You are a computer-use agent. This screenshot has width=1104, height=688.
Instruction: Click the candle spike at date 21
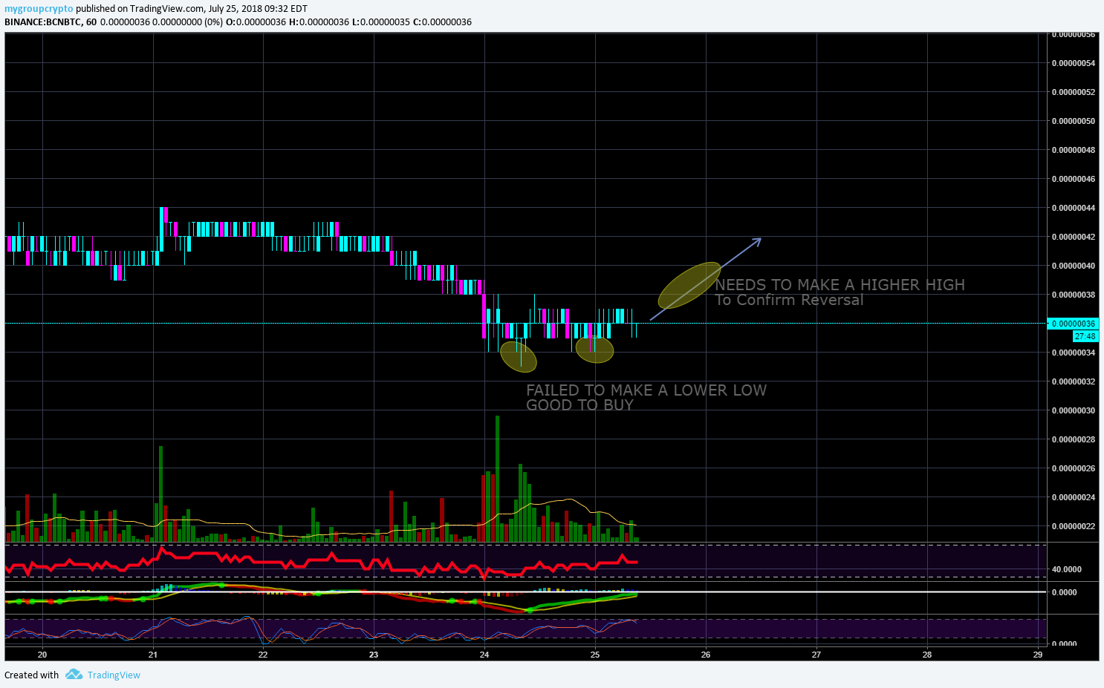click(x=161, y=229)
